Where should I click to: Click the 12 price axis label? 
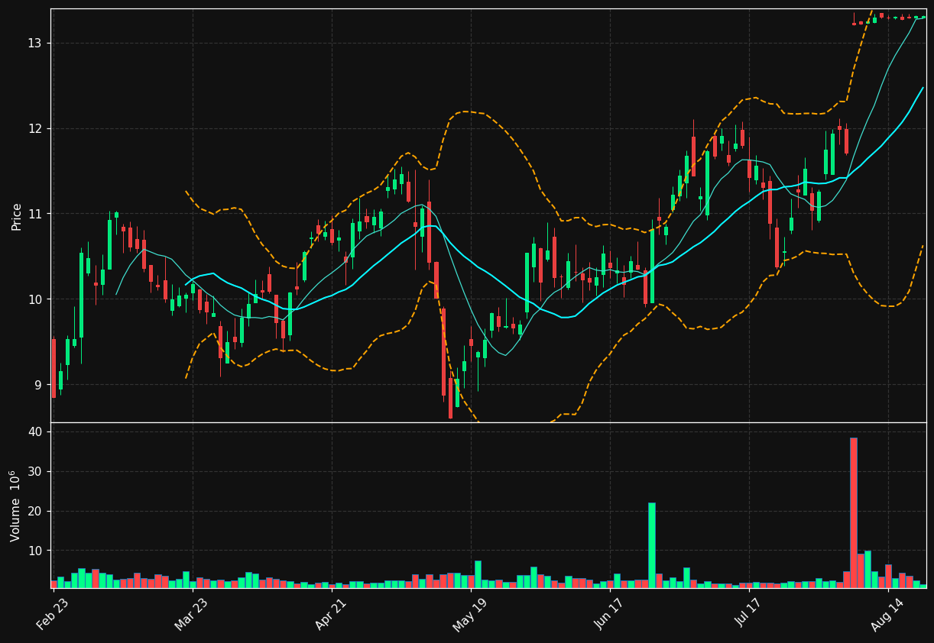[x=36, y=128]
